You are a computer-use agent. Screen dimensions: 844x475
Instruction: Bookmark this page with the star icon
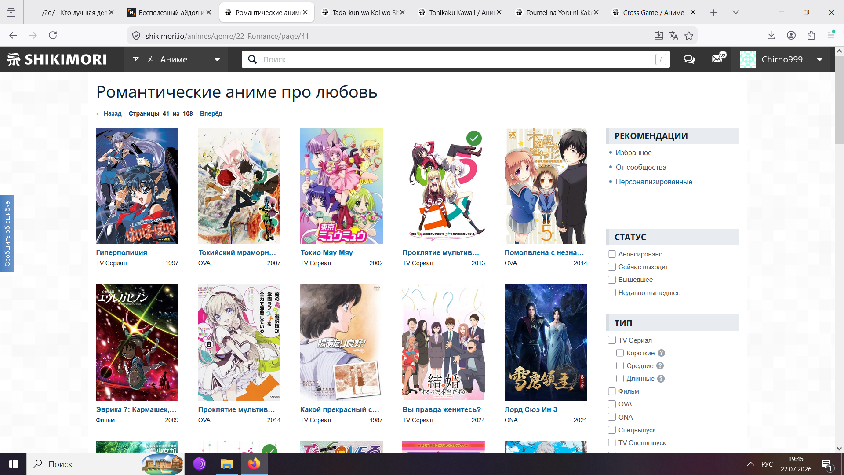(689, 36)
